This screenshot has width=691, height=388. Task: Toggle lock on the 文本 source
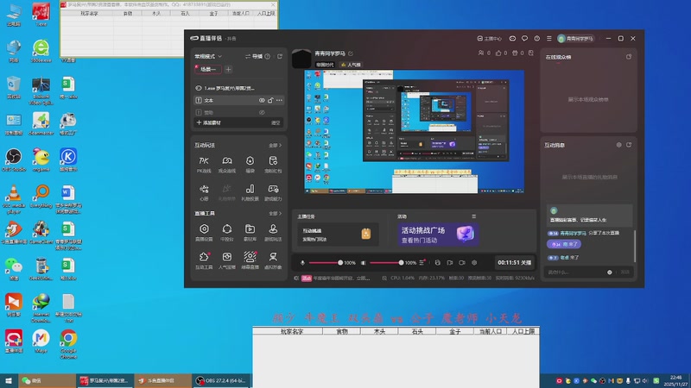tap(270, 100)
